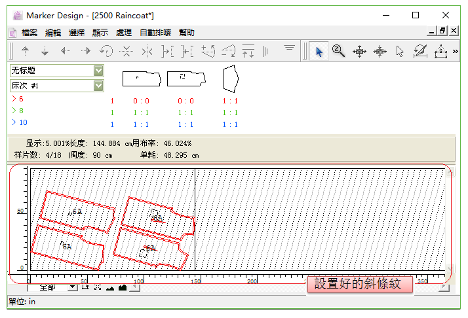The height and width of the screenshot is (318, 468).
Task: Open the 檔案 menu
Action: [x=29, y=33]
